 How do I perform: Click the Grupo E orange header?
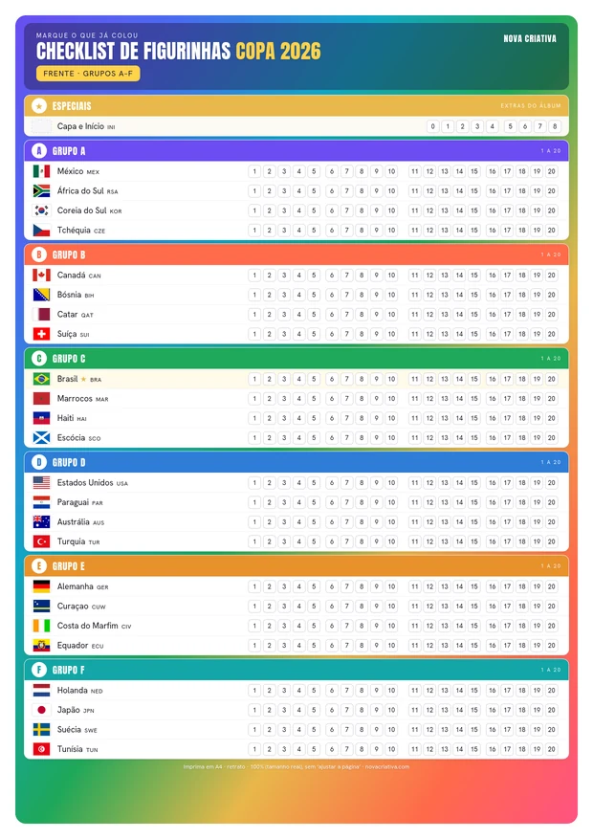[296, 566]
